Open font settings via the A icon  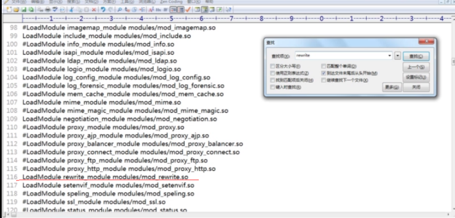point(151,10)
